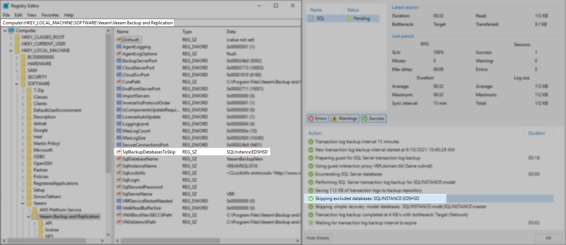Select the Intel key folder icon
This screenshot has height=245, width=566.
click(x=29, y=137)
